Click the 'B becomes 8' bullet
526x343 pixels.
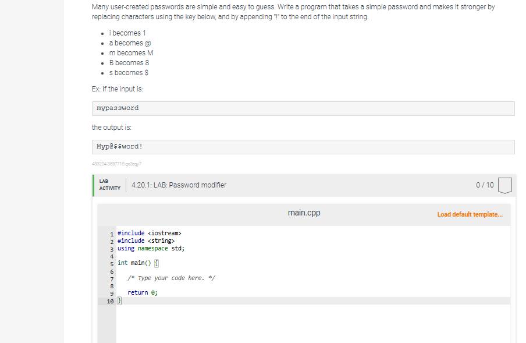[x=129, y=63]
